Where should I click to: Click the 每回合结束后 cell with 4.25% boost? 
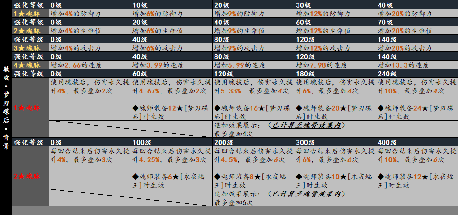(x=172, y=168)
